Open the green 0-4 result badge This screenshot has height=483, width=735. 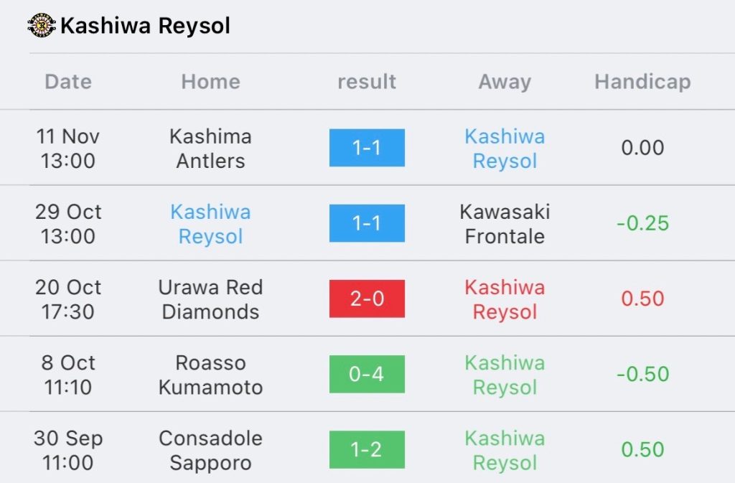tap(367, 374)
